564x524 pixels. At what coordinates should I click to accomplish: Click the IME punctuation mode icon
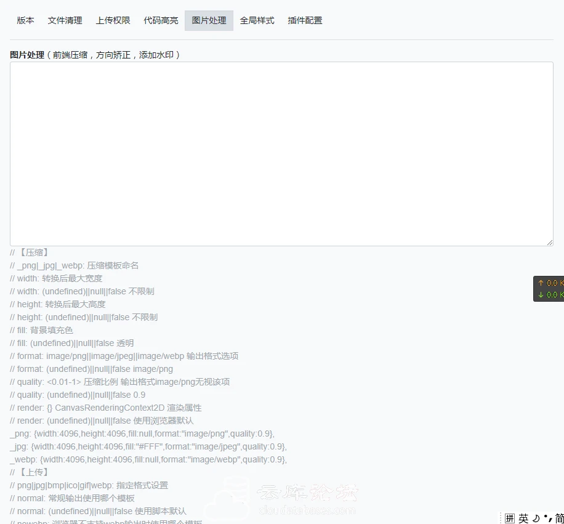(x=548, y=518)
